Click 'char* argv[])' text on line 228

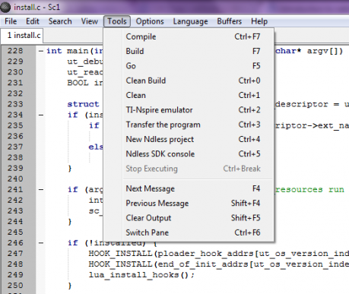point(309,51)
